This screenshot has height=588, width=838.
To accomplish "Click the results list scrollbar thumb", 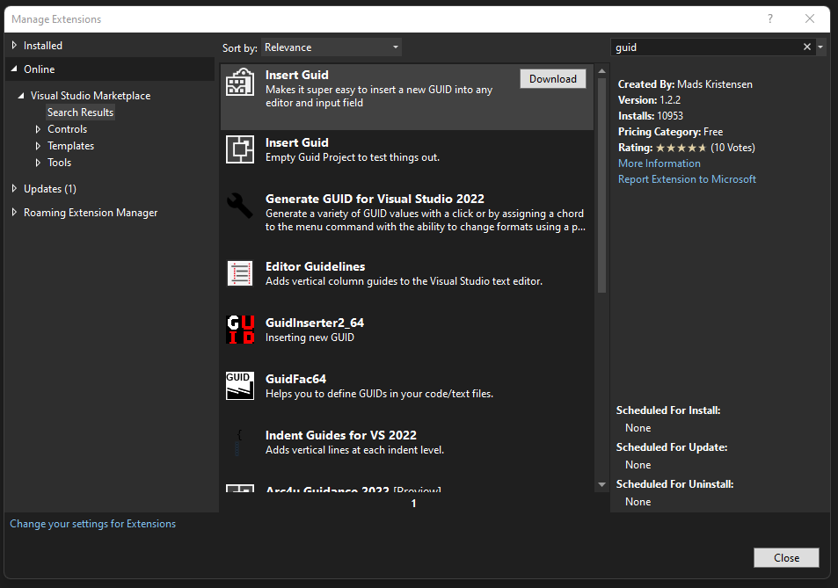I will (x=601, y=185).
